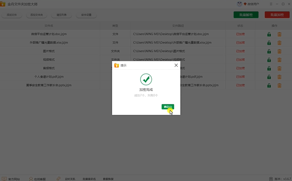Click the 文件路径 column header
Screen dimensions: 292x181
tap(178, 26)
